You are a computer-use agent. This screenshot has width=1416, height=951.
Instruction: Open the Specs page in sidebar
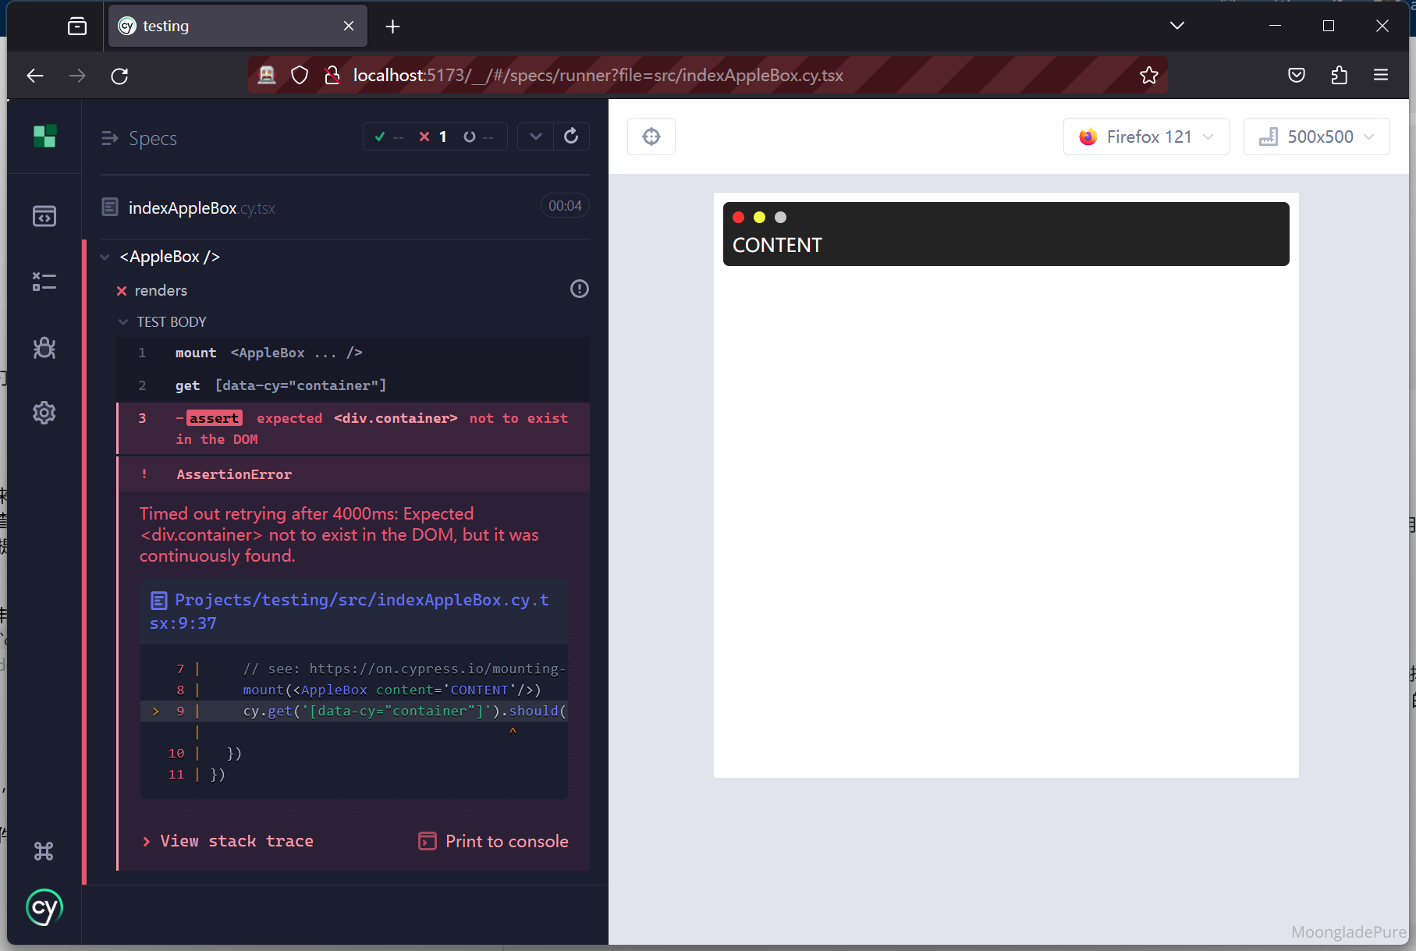44,216
